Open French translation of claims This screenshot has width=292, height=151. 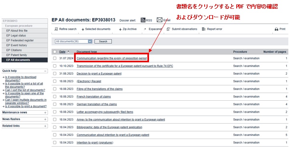(x=94, y=97)
